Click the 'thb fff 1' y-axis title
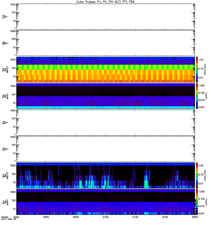 [x=5, y=17]
